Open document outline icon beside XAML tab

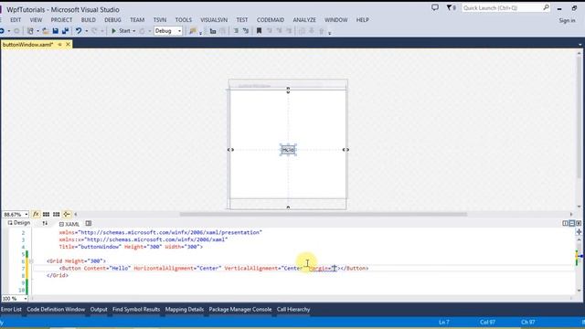point(89,223)
